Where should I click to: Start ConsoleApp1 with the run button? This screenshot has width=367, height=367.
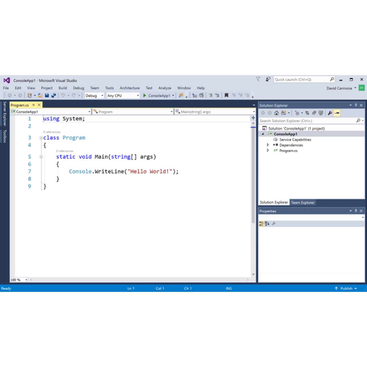click(x=157, y=95)
